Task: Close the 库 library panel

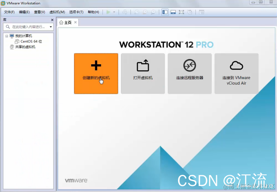Action: [52, 20]
